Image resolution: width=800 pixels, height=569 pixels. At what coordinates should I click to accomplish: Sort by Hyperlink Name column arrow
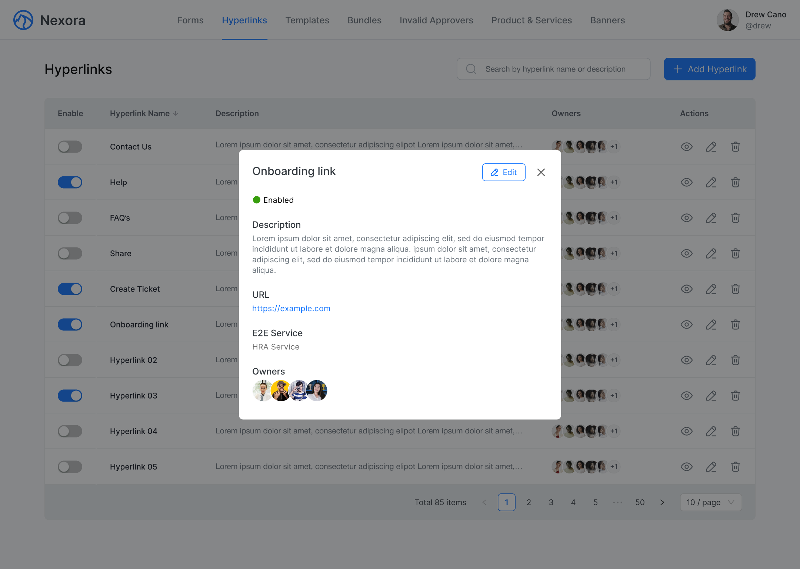175,113
